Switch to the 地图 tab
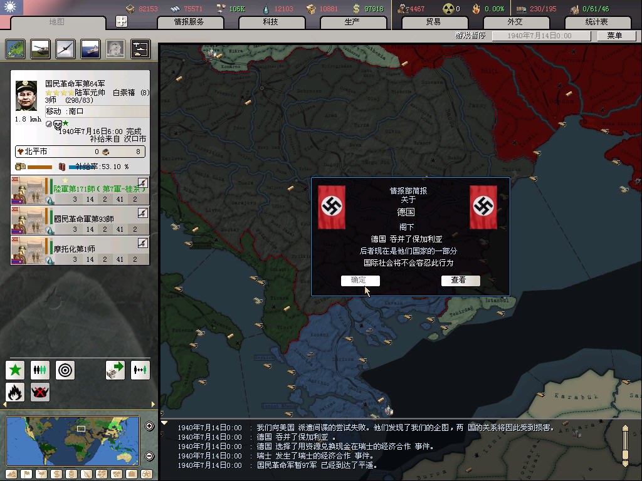Viewport: 642px width, 481px height. click(x=57, y=22)
